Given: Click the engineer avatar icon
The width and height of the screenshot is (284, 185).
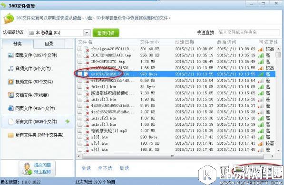Looking at the screenshot, I should (27, 169).
